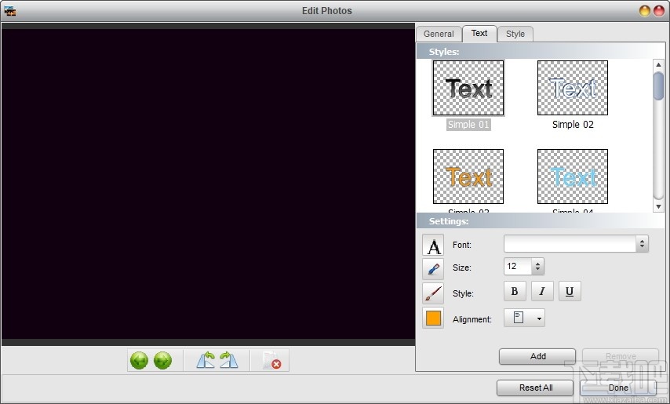The width and height of the screenshot is (670, 404).
Task: Select the blue pen outline icon
Action: [433, 269]
